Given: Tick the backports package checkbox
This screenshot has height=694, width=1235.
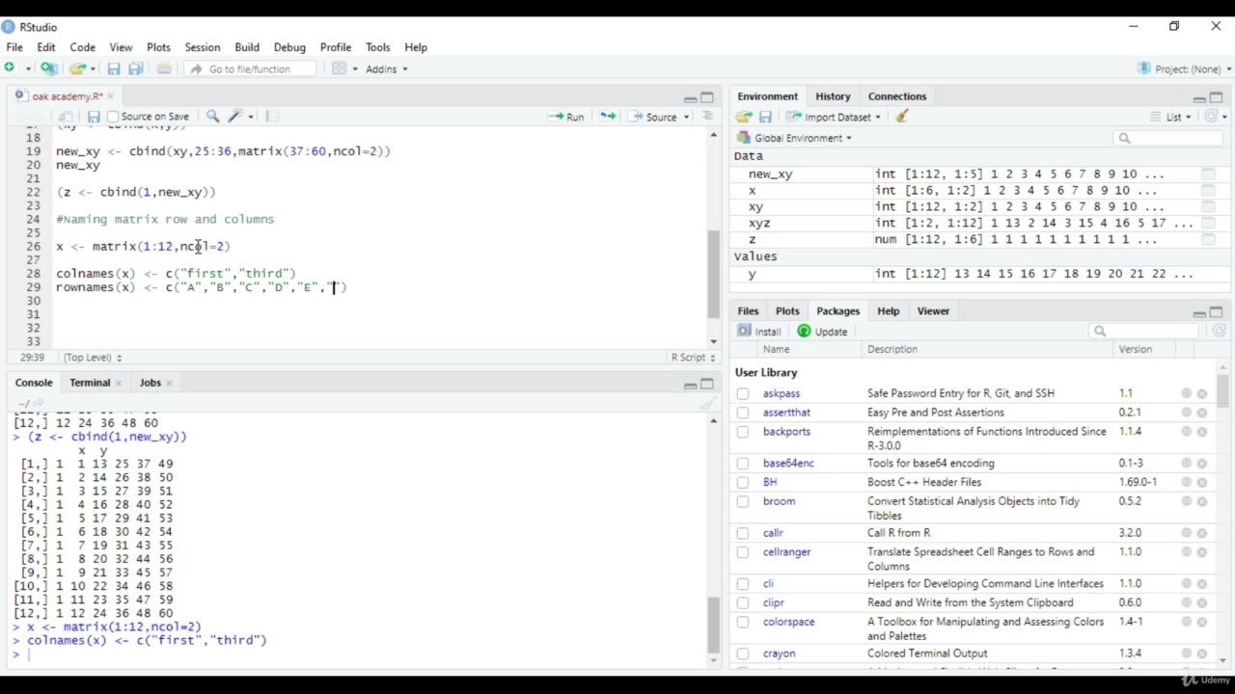Looking at the screenshot, I should [743, 432].
